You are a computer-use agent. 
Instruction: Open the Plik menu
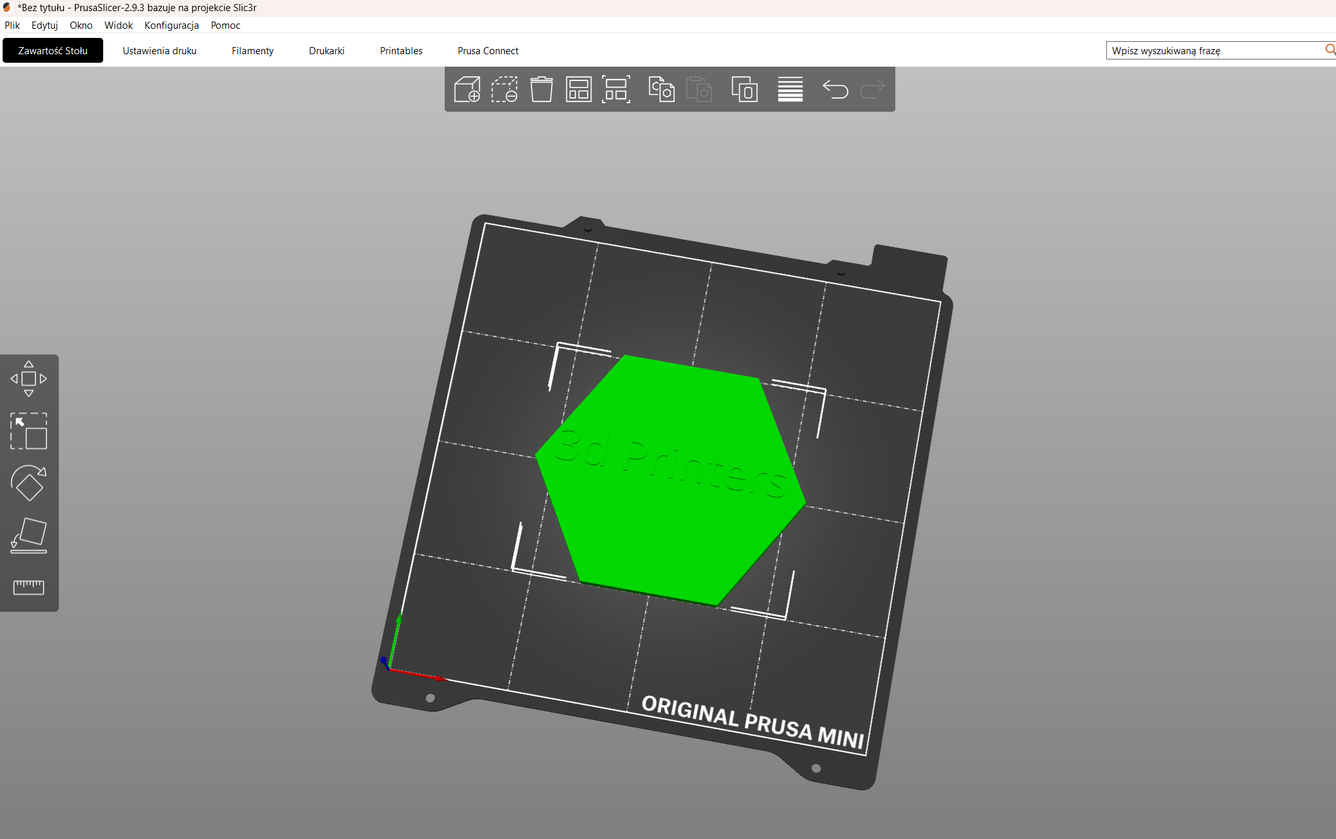coord(12,25)
